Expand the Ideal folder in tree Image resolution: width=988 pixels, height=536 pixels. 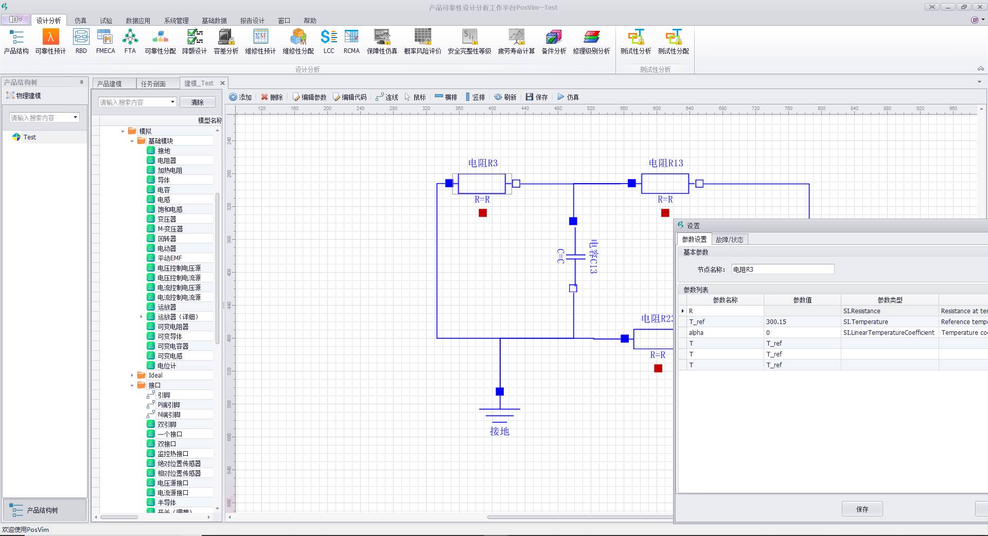(132, 376)
